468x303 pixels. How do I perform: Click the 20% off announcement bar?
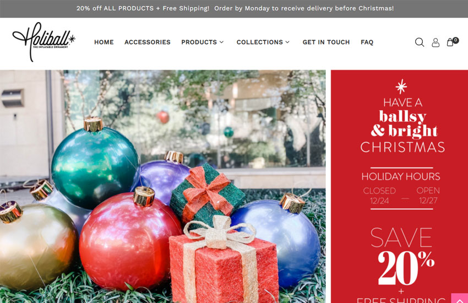234,9
